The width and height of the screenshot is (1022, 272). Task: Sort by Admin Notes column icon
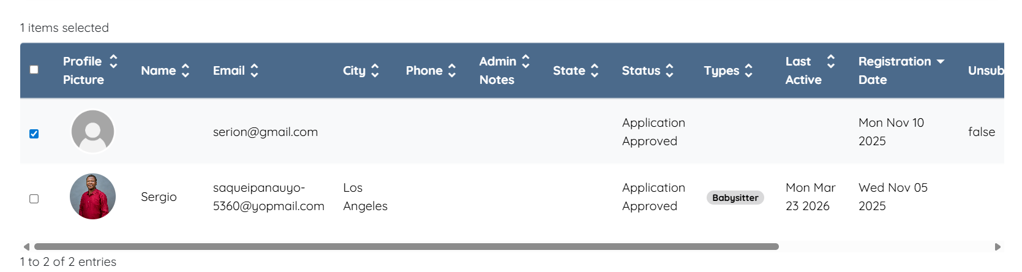[525, 61]
